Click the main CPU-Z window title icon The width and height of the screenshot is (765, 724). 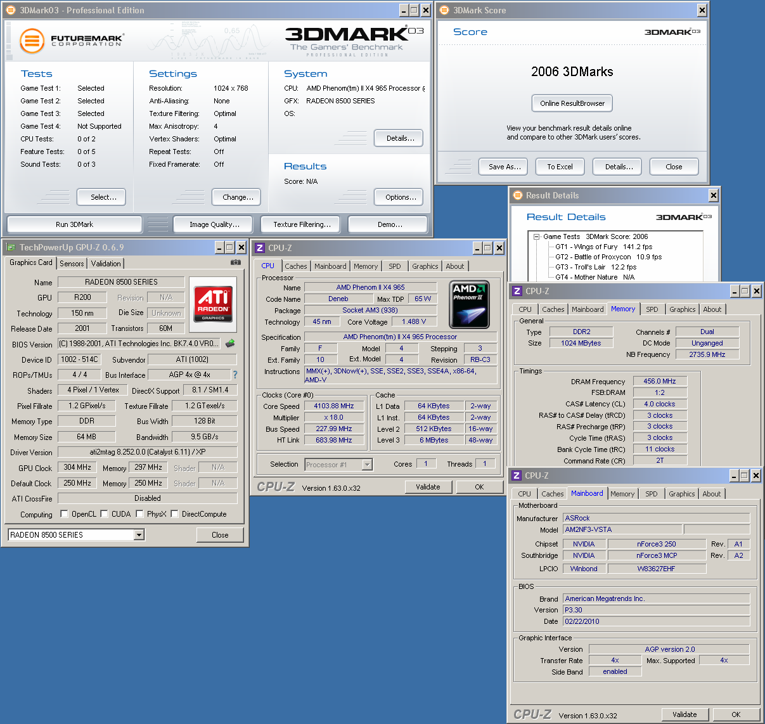click(x=260, y=248)
